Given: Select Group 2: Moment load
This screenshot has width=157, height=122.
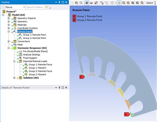Looking at the screenshot, I should click(x=37, y=75).
